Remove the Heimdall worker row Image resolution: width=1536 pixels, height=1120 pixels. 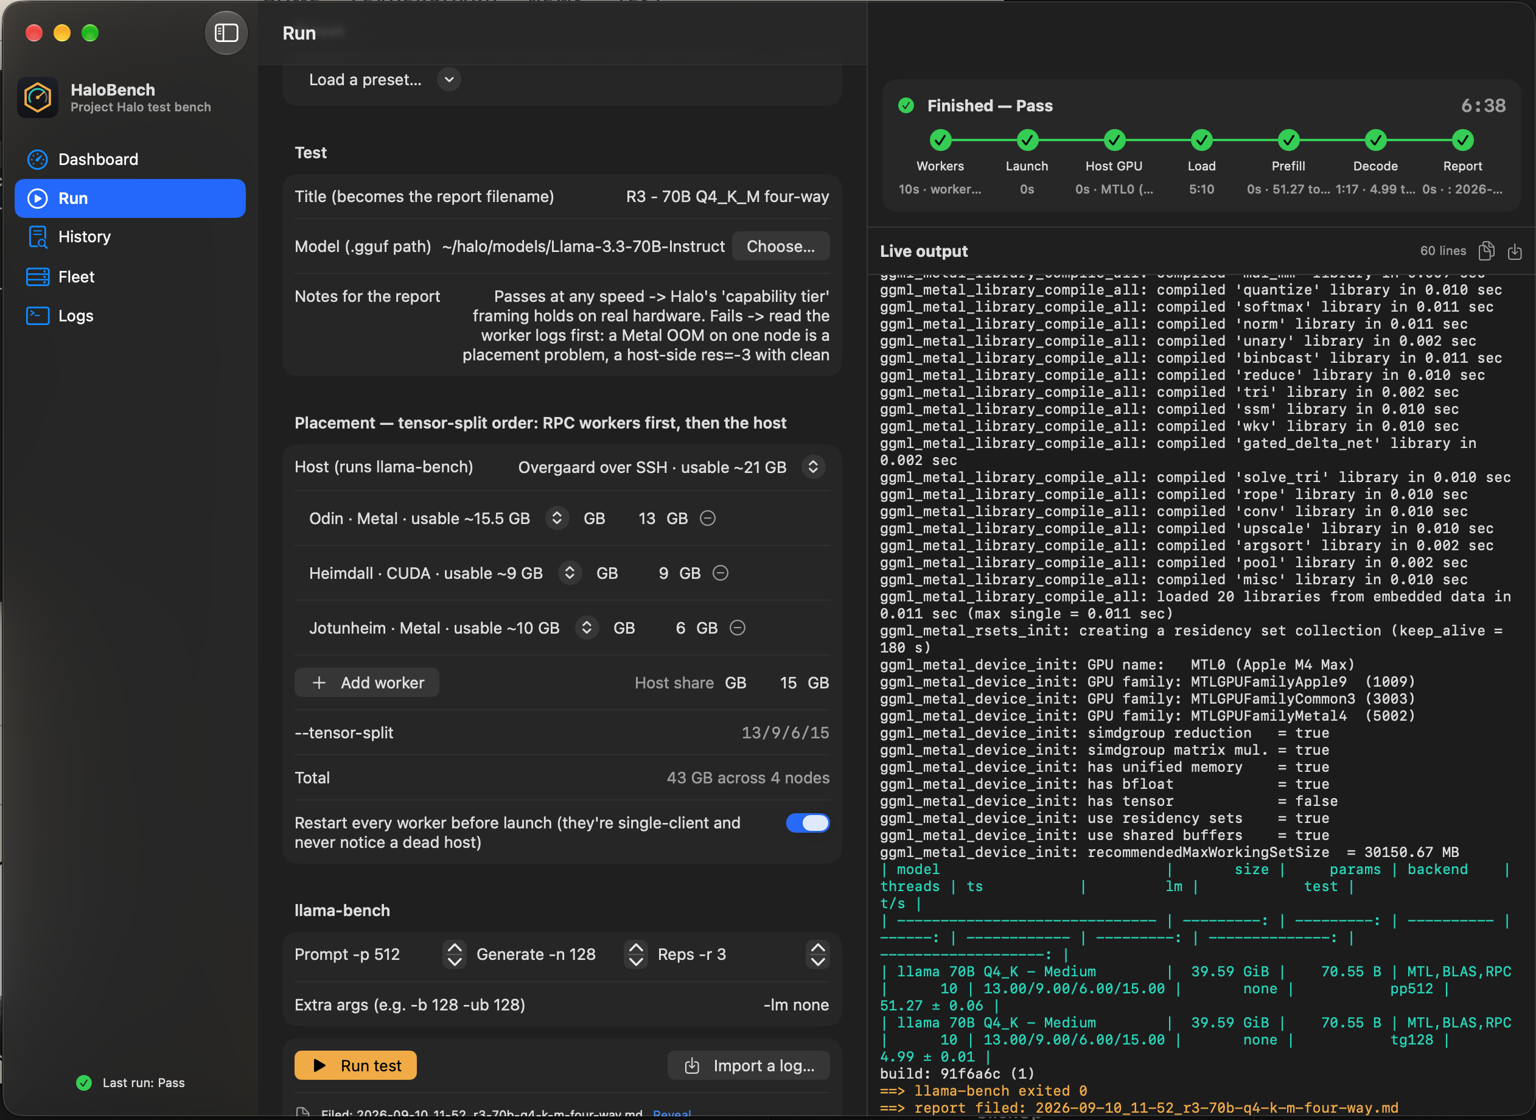tap(721, 573)
